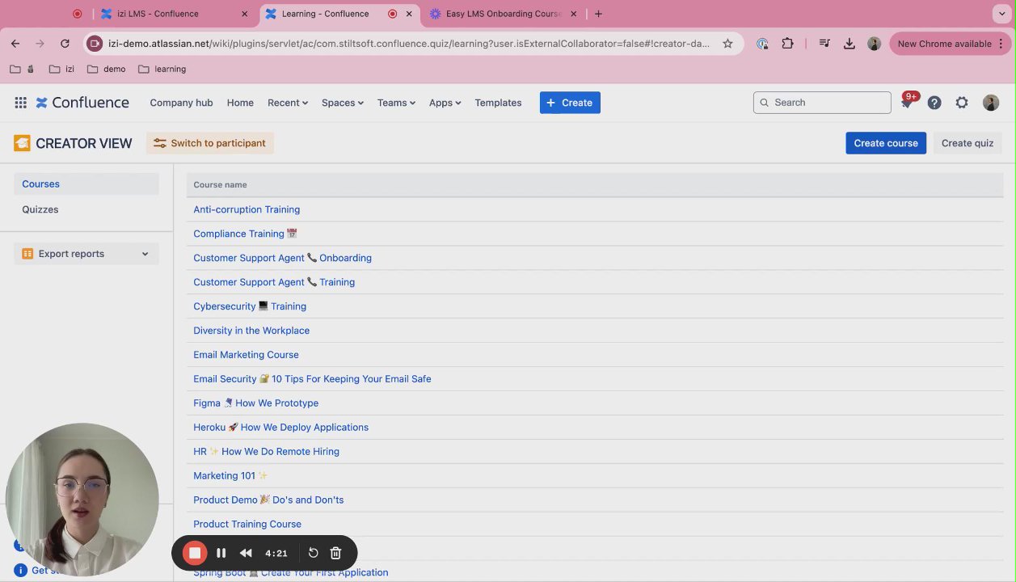The width and height of the screenshot is (1016, 582).
Task: Open the Product Training Course link
Action: point(247,525)
